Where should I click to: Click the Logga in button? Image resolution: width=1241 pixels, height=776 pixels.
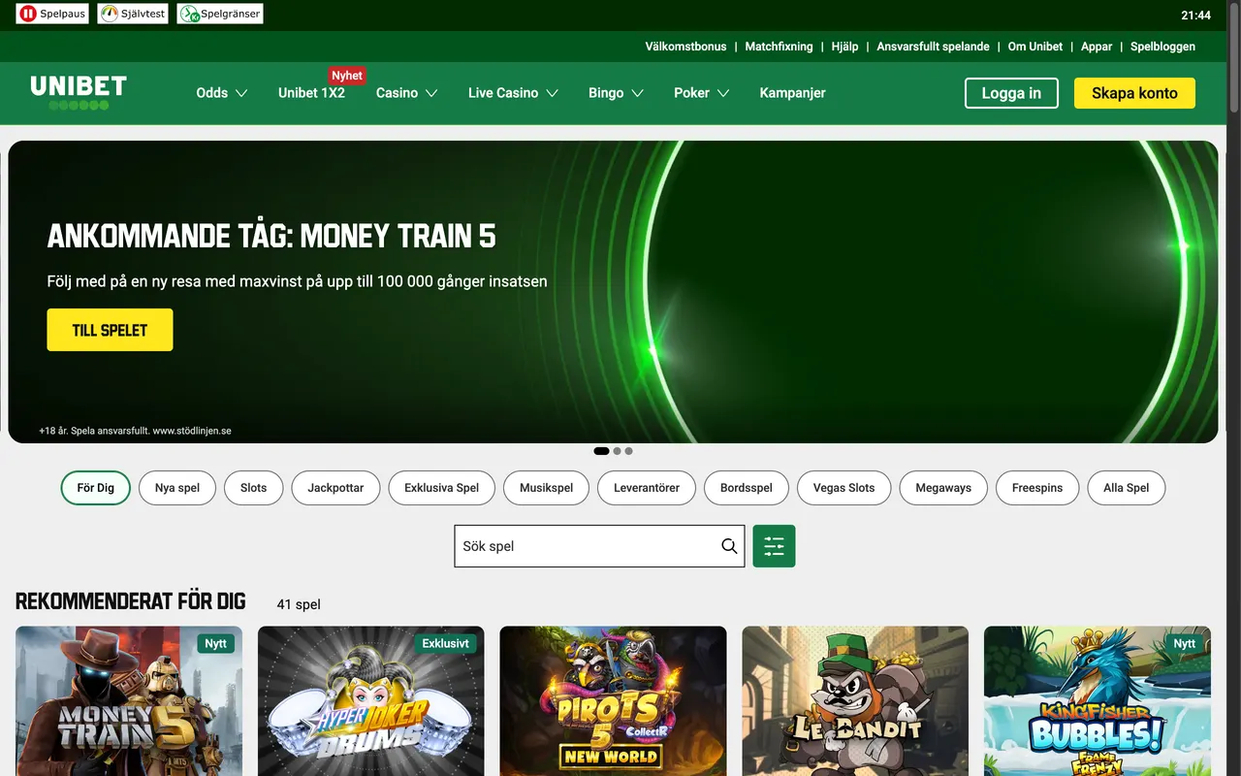(x=1011, y=93)
